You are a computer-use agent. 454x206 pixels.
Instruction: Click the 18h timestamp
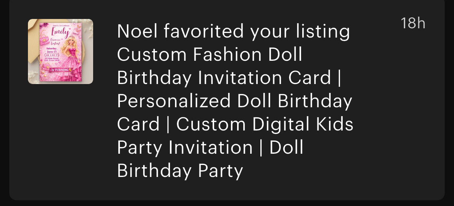[x=413, y=24]
